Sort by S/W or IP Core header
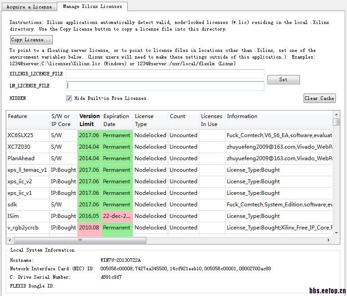 (63, 120)
